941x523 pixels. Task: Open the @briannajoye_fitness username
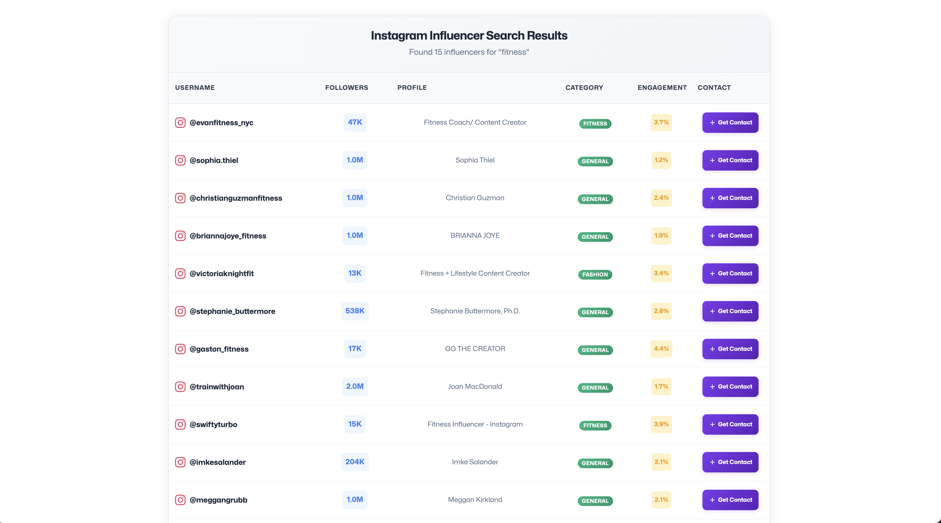[x=228, y=236]
